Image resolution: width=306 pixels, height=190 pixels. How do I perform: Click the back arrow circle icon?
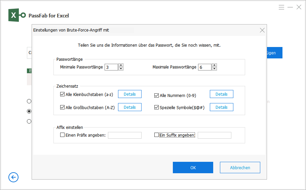(13, 177)
